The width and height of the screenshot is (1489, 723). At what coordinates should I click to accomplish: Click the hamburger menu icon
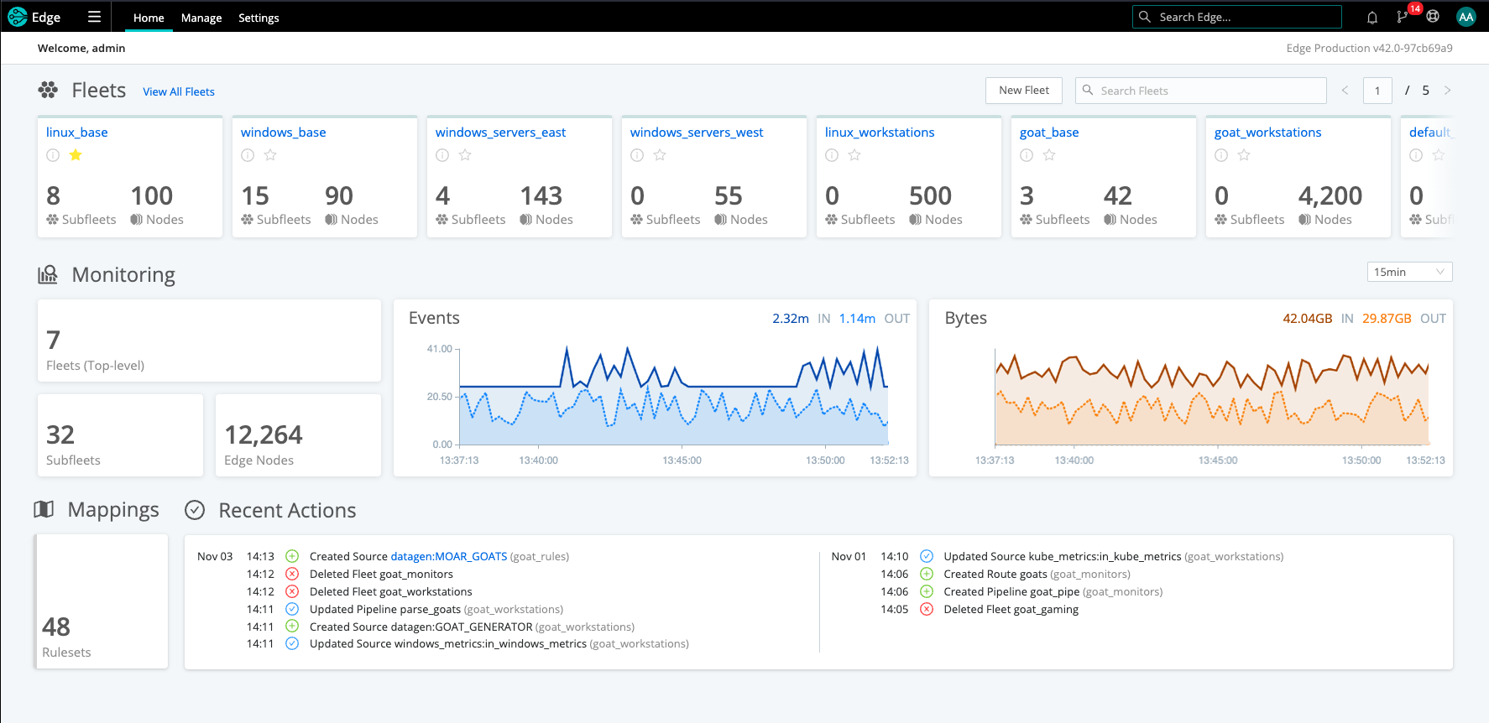coord(94,17)
